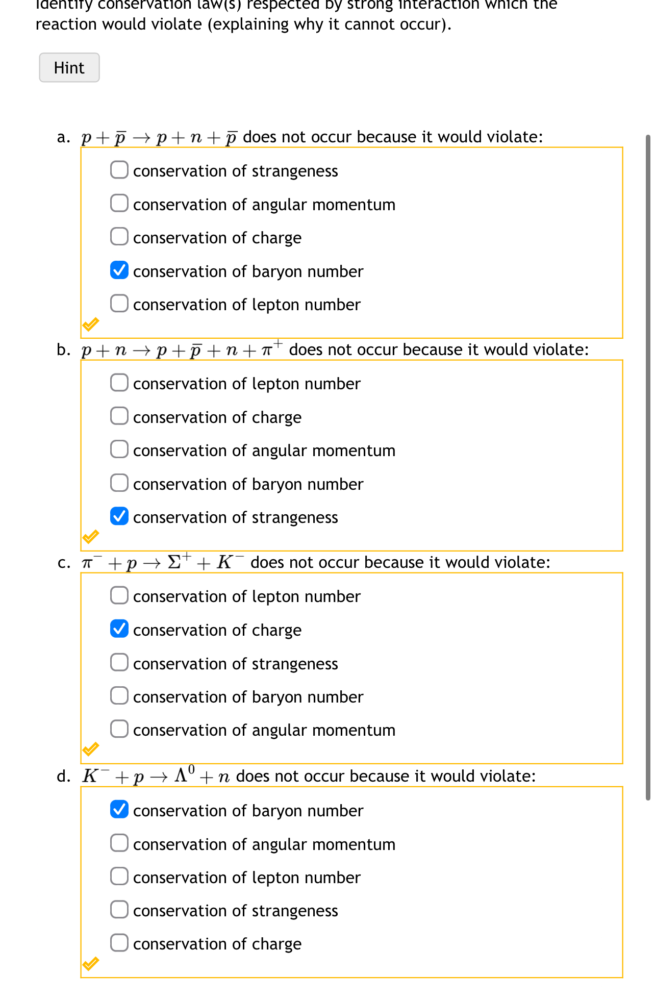Check conservation of baryon number in part b
The height and width of the screenshot is (1000, 655).
pyautogui.click(x=119, y=483)
